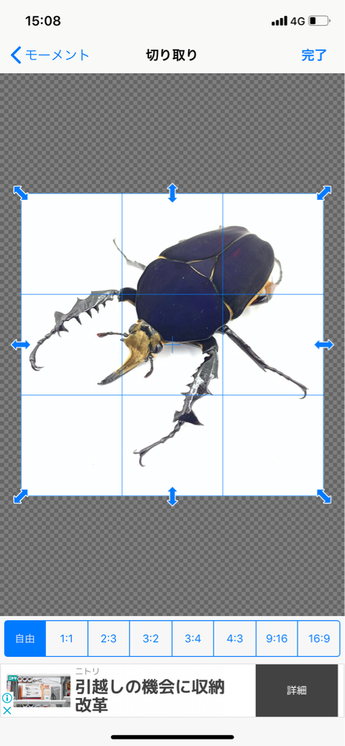The image size is (345, 746).
Task: Tap 完了 to finish cropping
Action: coord(314,55)
